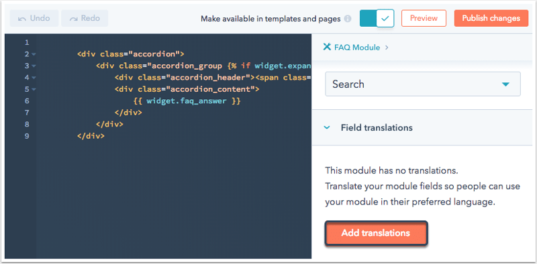Viewport: 537px width, 264px height.
Task: Select line number 9 in gutter
Action: [x=27, y=136]
